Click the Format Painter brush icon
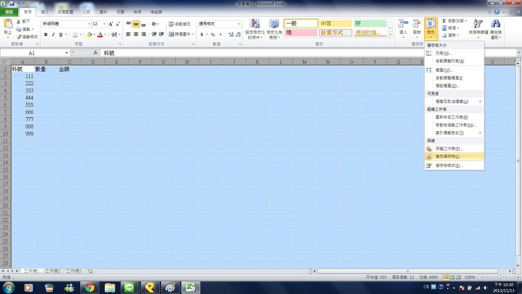This screenshot has width=522, height=294. (19, 37)
